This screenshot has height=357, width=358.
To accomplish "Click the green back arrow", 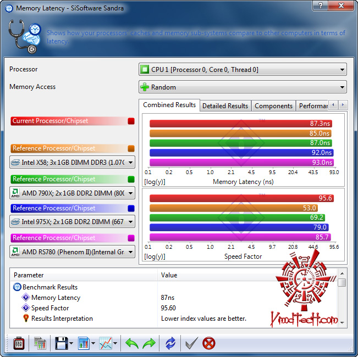I will click(x=132, y=343).
